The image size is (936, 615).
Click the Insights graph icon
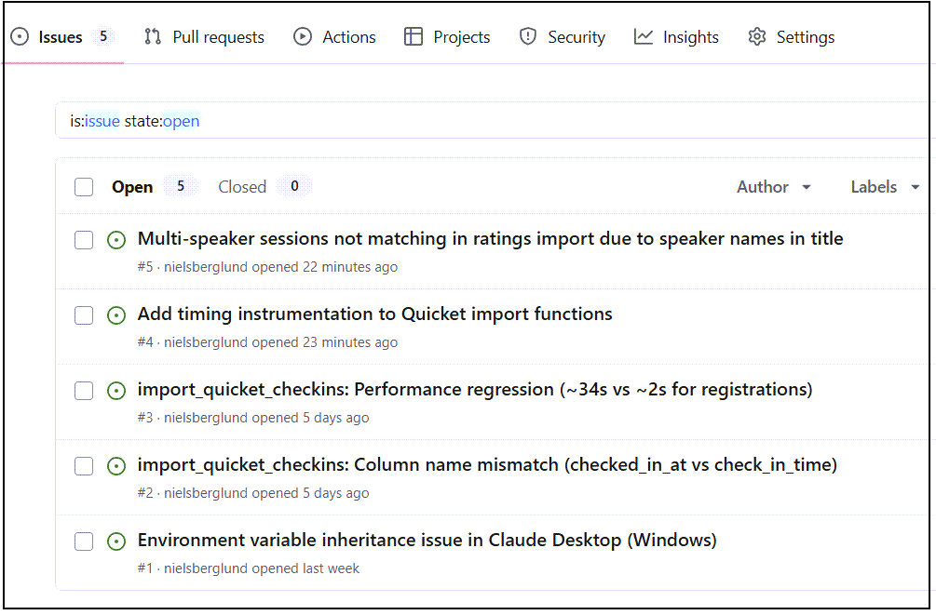(644, 37)
